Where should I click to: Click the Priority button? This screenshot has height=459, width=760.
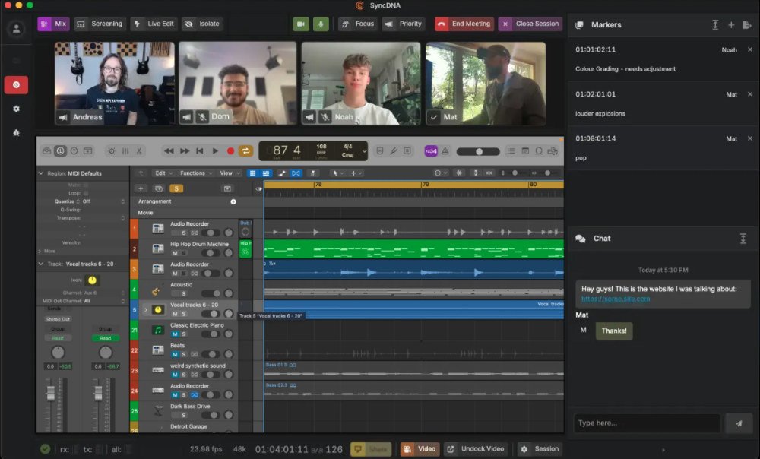[x=404, y=24]
